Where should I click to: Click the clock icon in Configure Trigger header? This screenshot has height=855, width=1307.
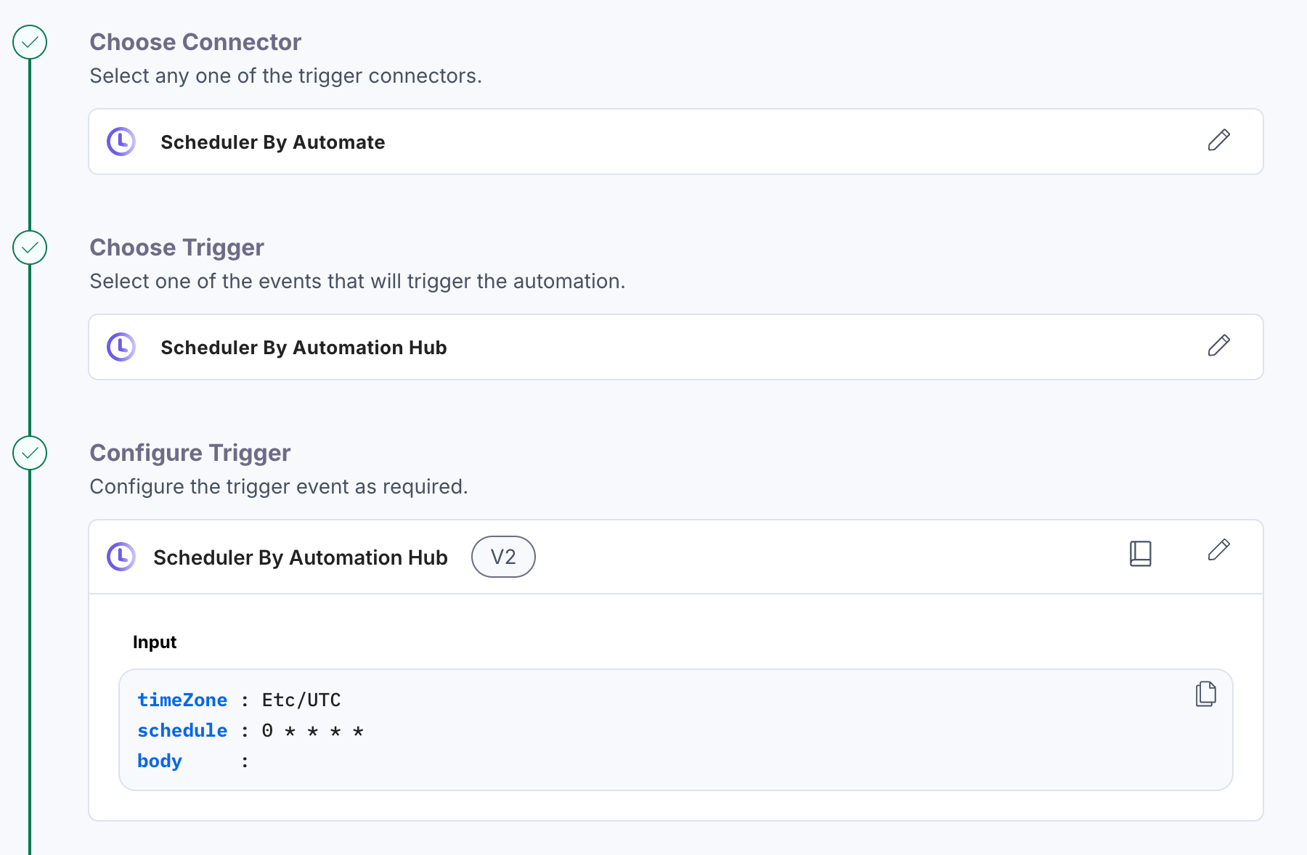(121, 557)
